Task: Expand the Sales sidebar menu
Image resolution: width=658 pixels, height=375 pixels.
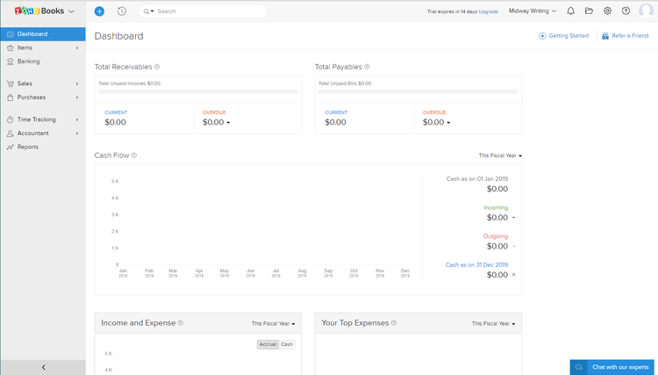Action: pos(43,83)
